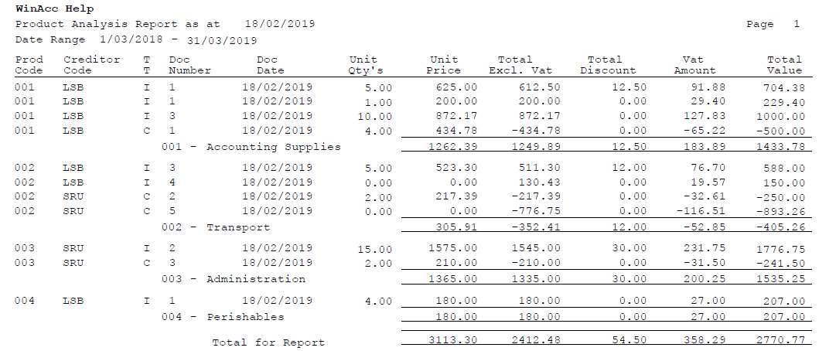Click the 004 - Perishables subtotal label
This screenshot has height=351, width=819.
tap(223, 317)
